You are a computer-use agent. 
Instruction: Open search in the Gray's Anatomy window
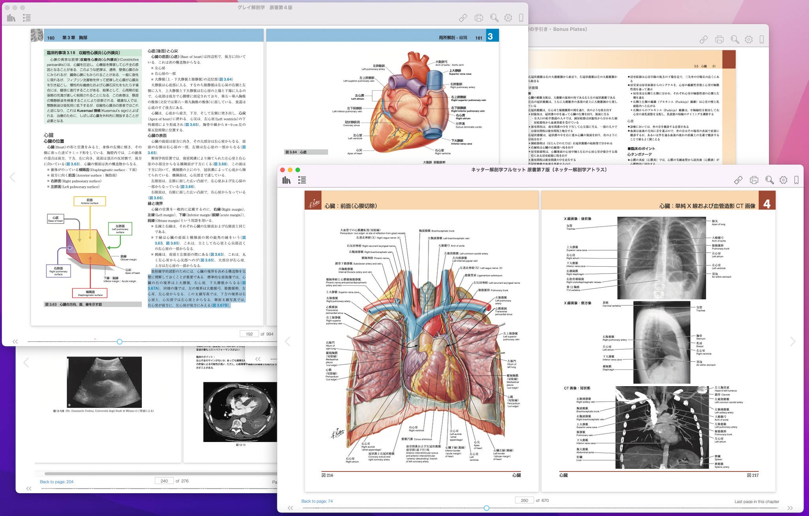click(x=494, y=18)
